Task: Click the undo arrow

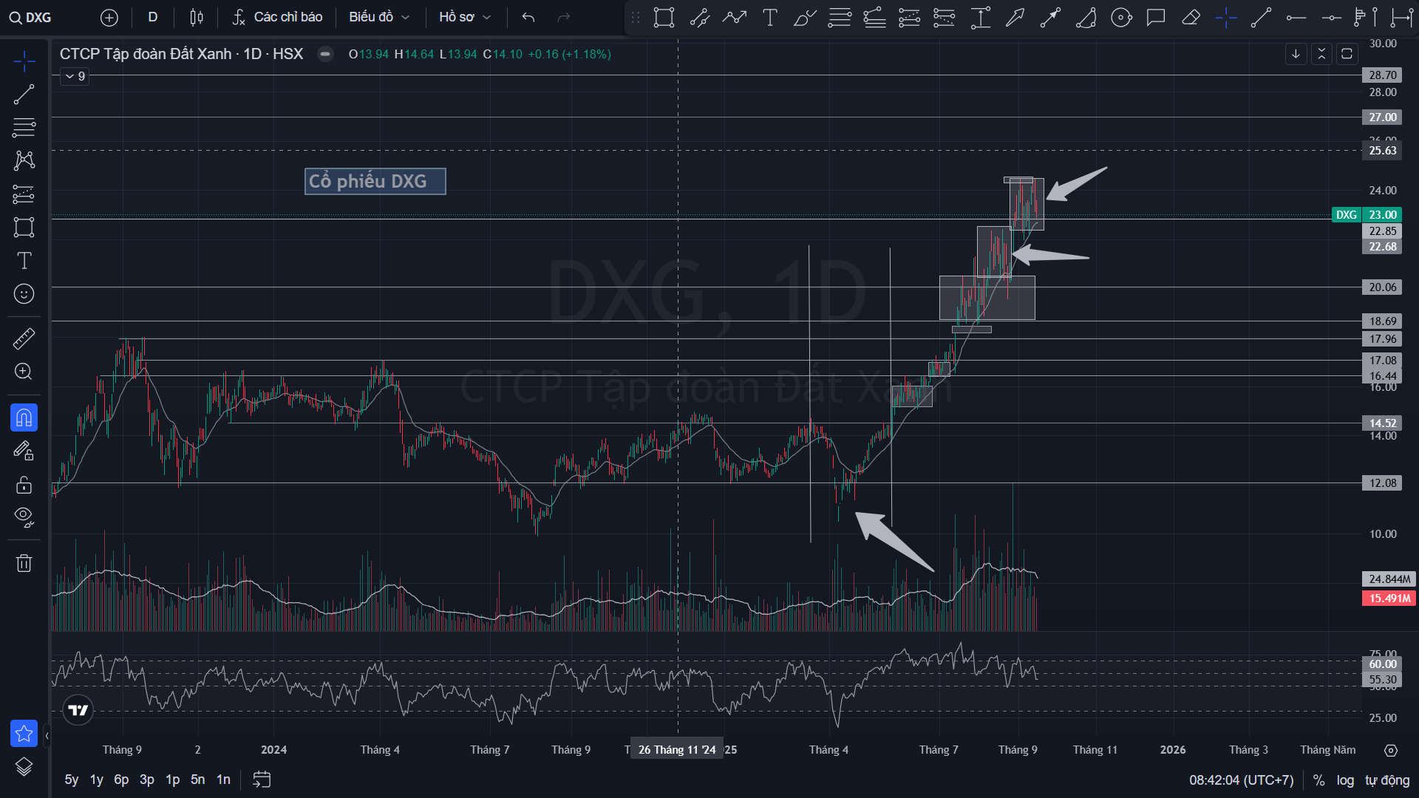Action: coord(528,17)
